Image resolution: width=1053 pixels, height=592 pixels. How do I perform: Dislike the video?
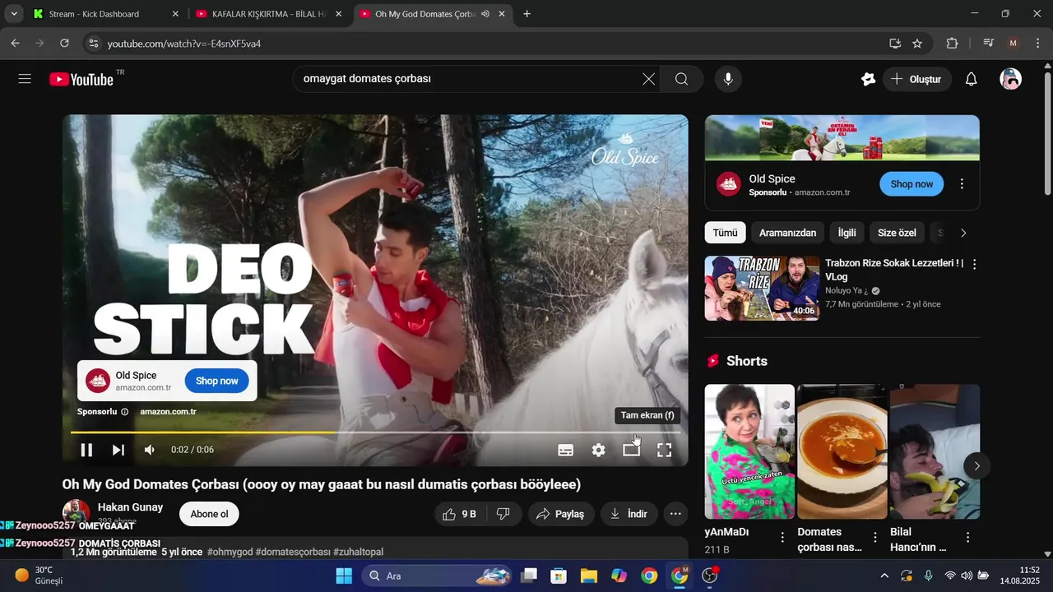503,514
